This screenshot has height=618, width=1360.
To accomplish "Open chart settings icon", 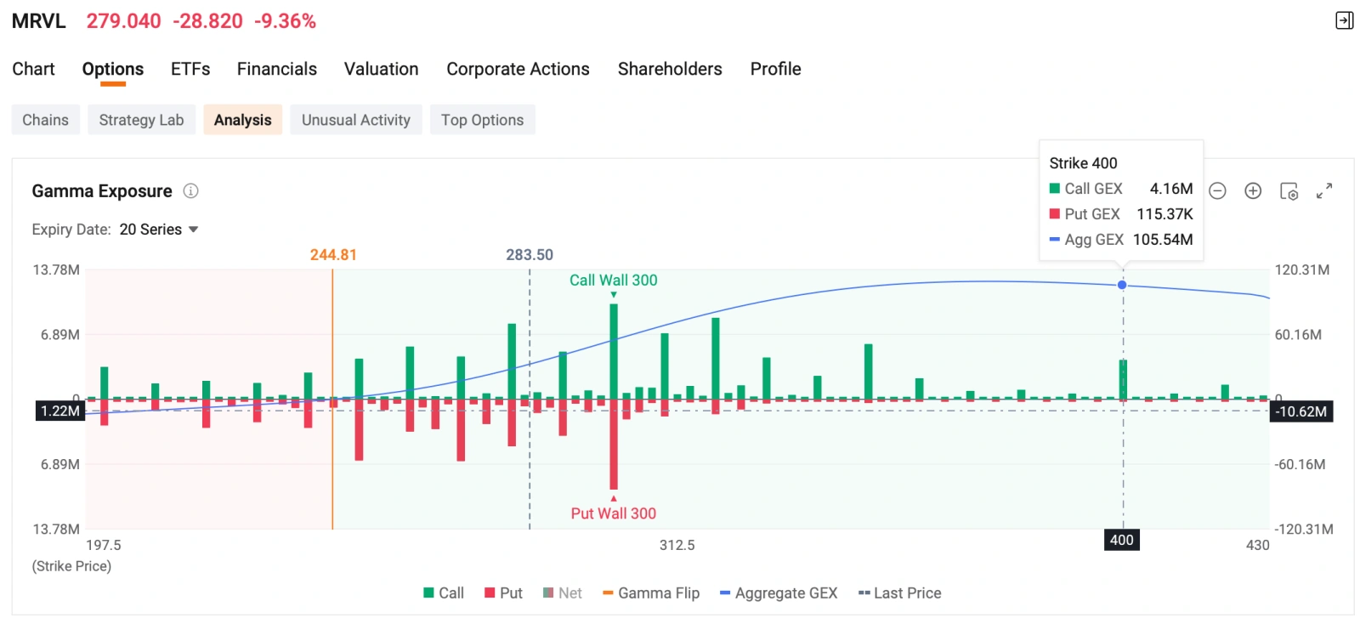I will point(1289,191).
